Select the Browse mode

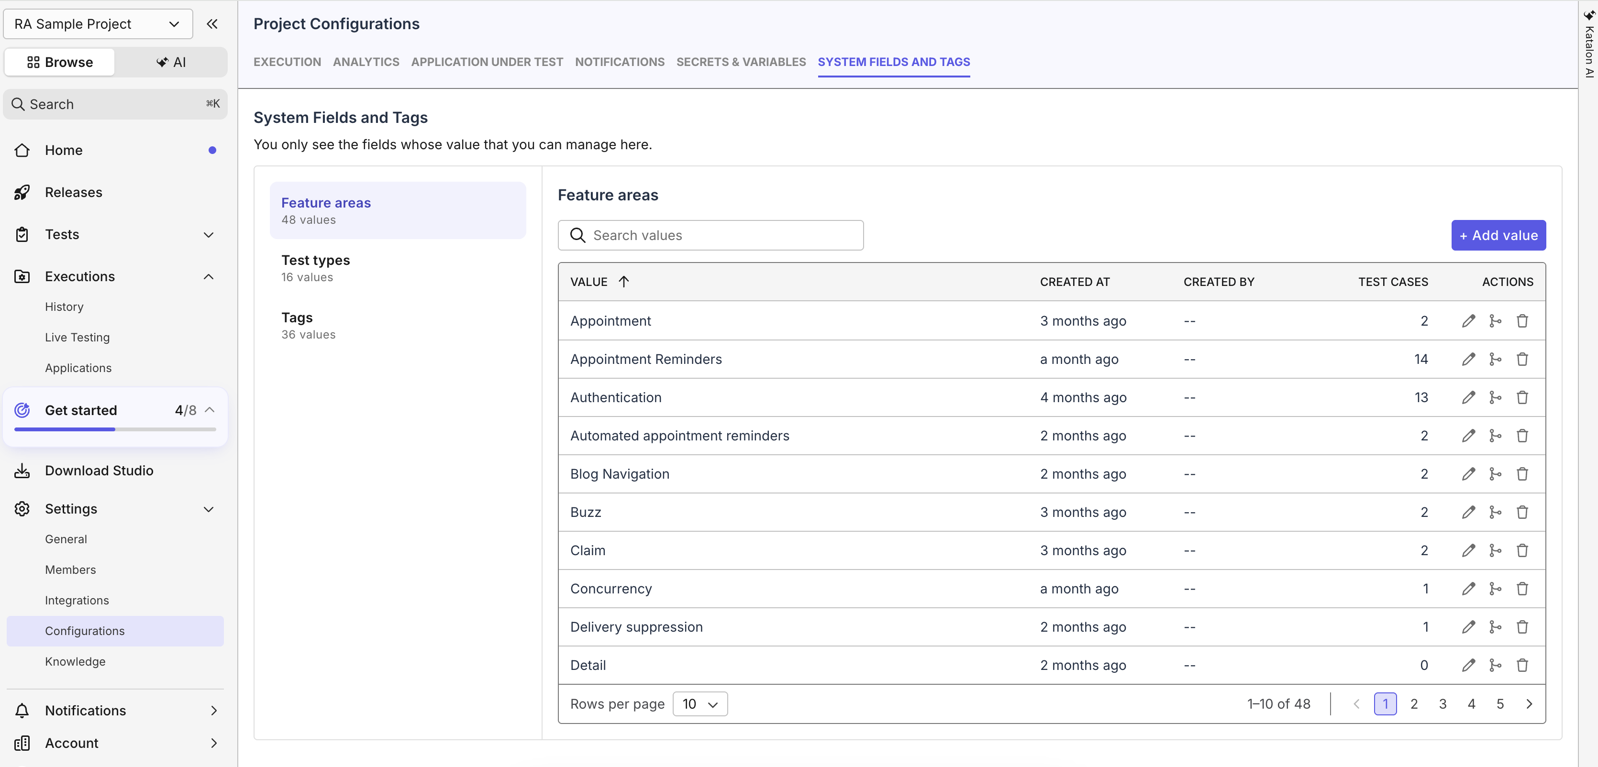point(59,62)
